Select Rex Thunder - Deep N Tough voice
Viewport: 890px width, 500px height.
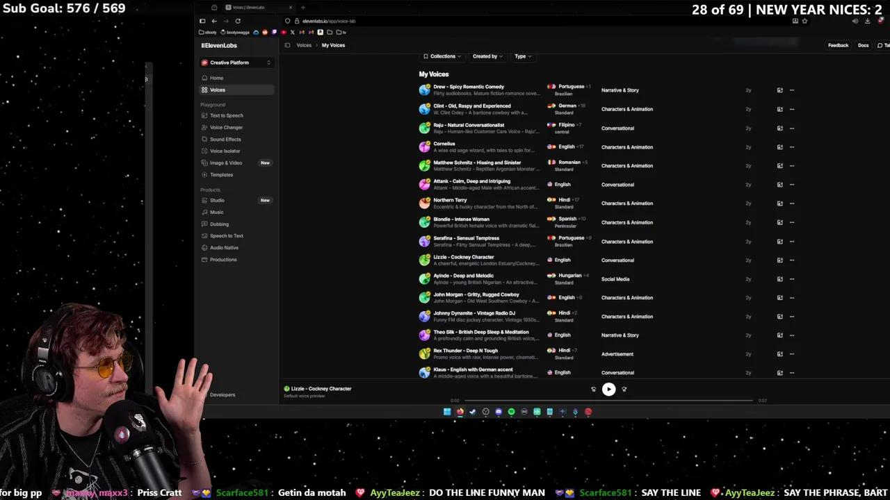(465, 351)
